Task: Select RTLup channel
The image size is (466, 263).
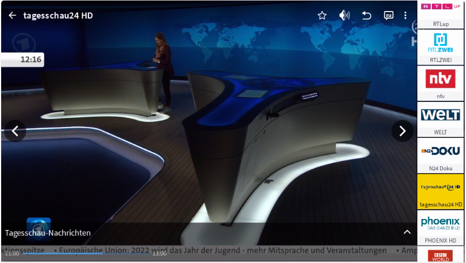Action: tap(441, 14)
